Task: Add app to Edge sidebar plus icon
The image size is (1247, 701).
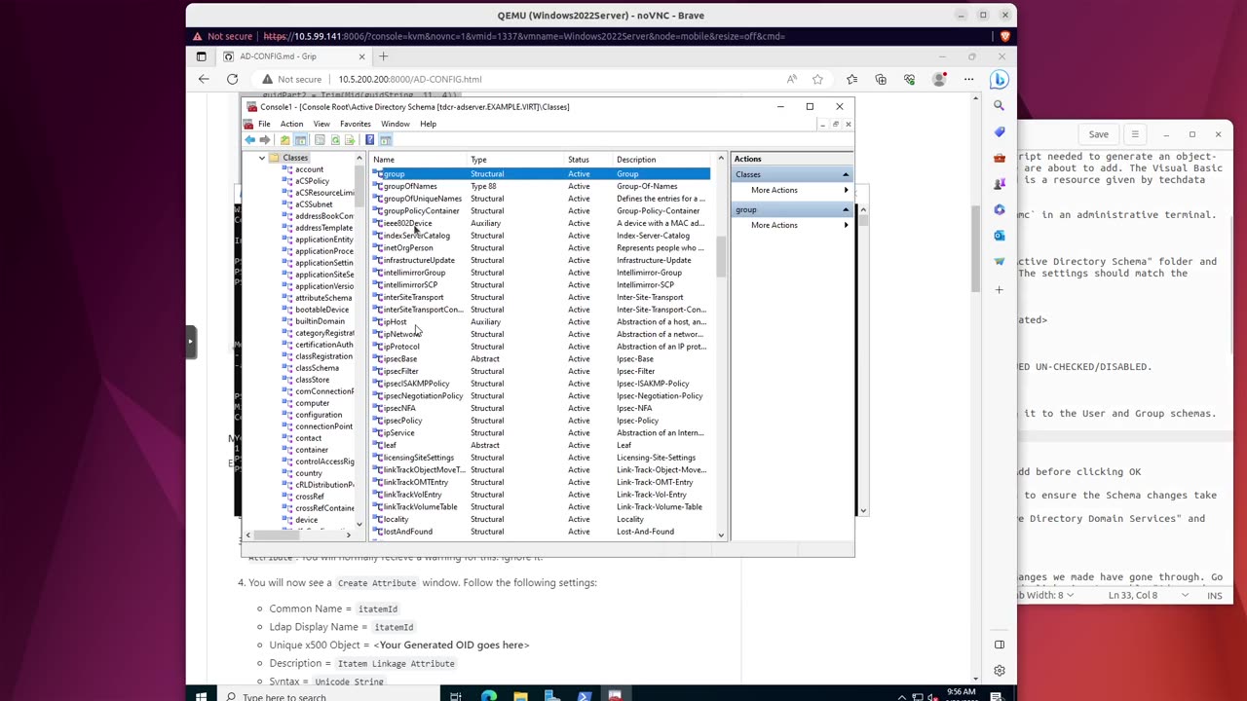Action: [x=999, y=289]
